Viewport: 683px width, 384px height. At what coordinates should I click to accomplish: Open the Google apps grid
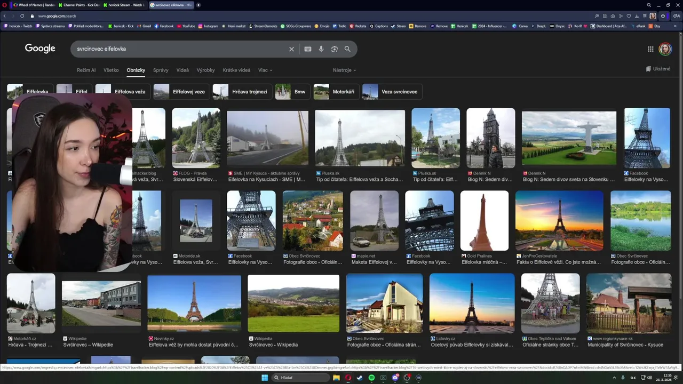pyautogui.click(x=650, y=49)
